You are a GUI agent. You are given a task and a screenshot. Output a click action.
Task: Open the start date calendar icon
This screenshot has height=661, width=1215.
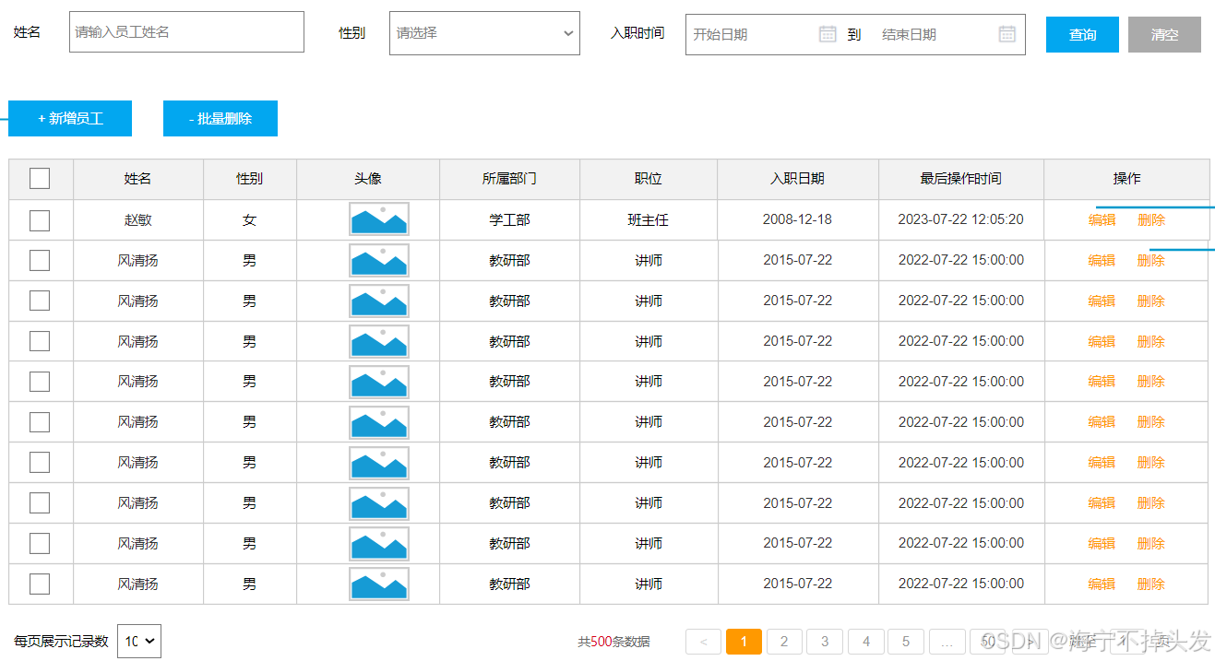828,34
